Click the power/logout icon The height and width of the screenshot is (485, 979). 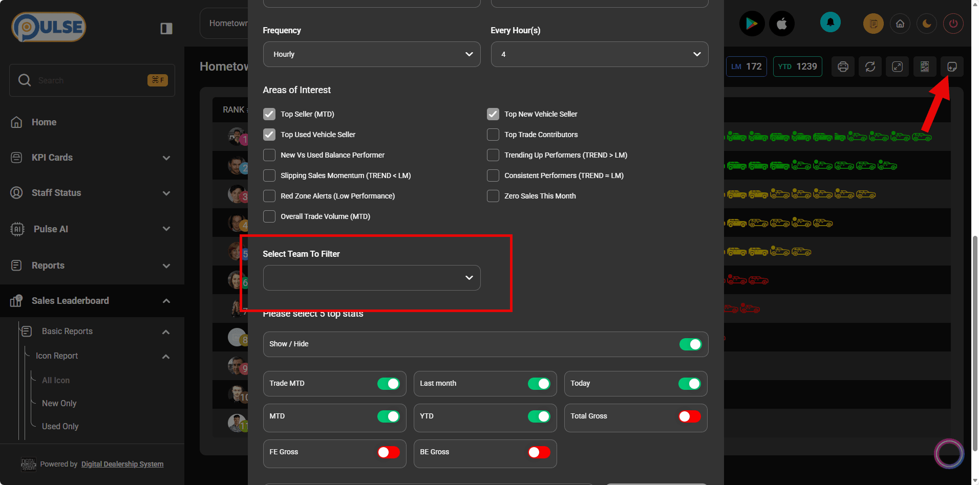tap(953, 23)
